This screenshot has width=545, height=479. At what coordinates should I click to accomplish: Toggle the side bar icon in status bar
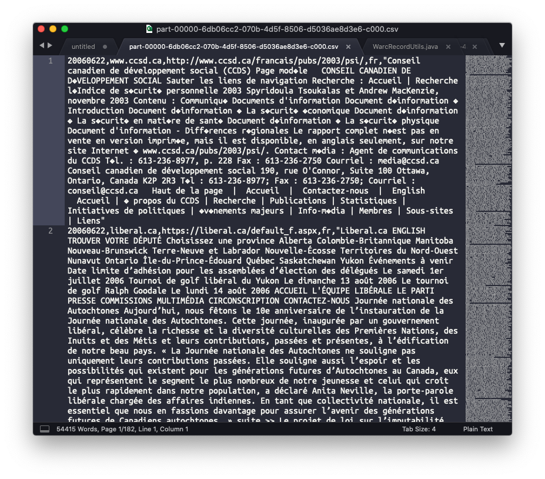point(45,429)
